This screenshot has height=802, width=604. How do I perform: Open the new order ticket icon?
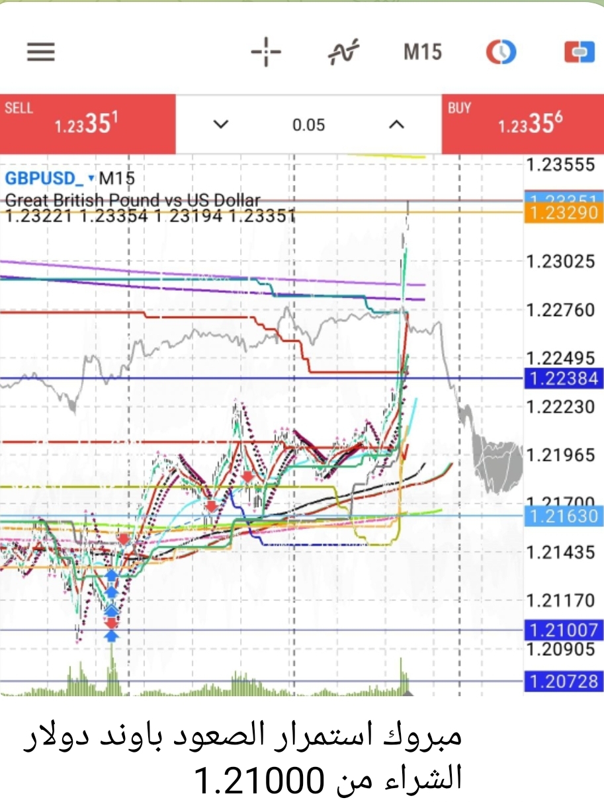579,52
